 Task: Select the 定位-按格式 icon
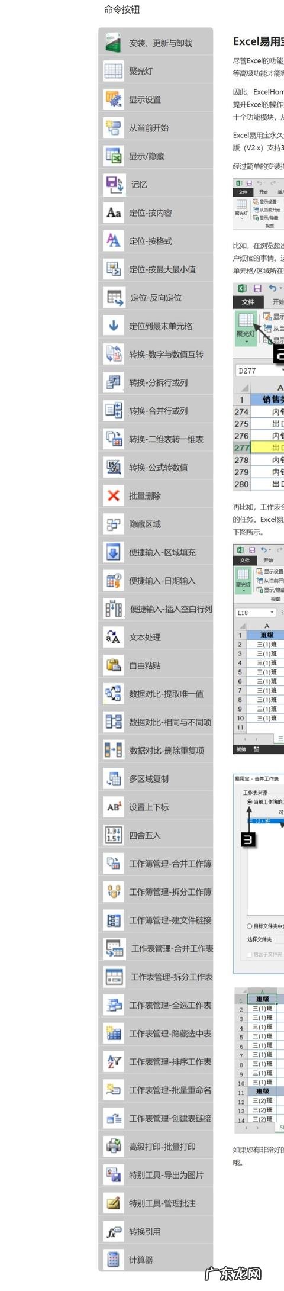pyautogui.click(x=113, y=241)
